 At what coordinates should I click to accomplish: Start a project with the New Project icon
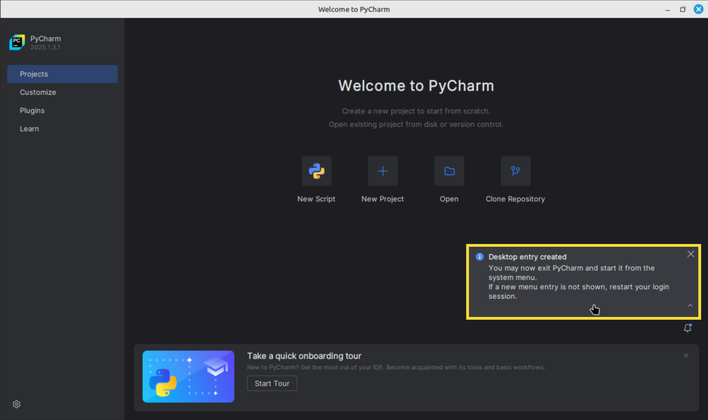tap(382, 171)
